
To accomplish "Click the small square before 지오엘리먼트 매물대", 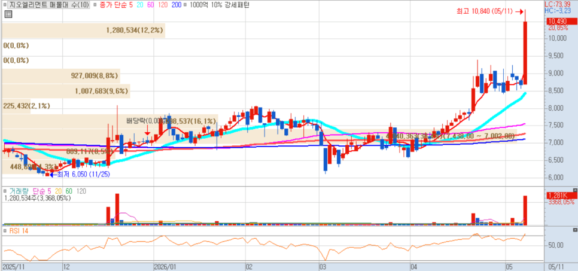I will [x=5, y=5].
